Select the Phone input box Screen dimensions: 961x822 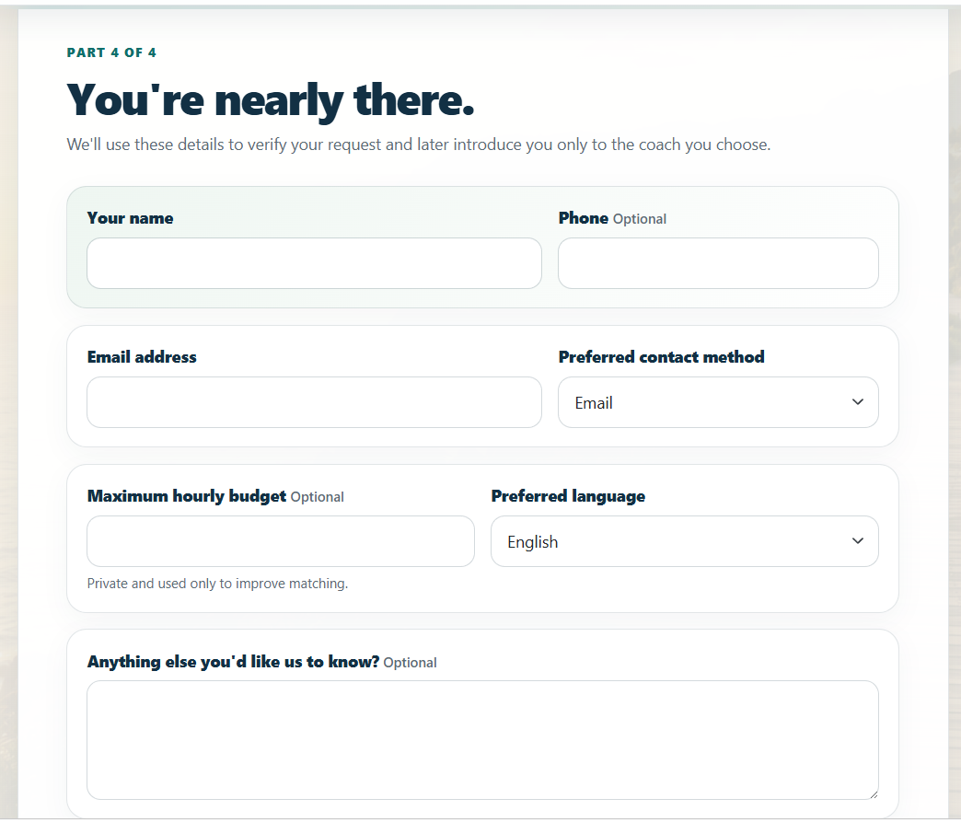718,263
